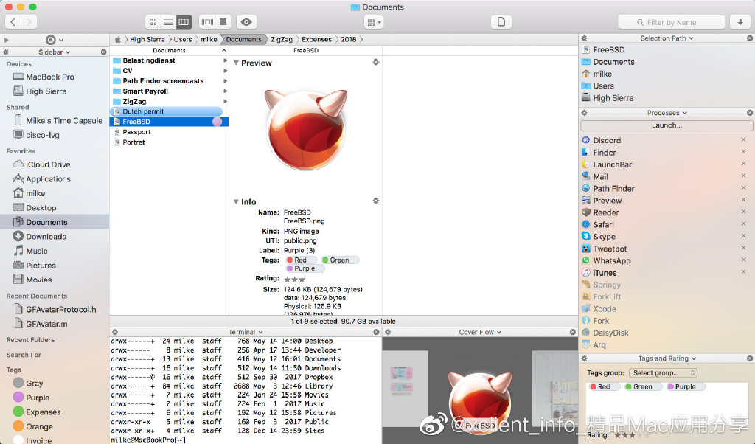Open the Terminal module dropdown
This screenshot has height=444, width=755.
[x=246, y=332]
